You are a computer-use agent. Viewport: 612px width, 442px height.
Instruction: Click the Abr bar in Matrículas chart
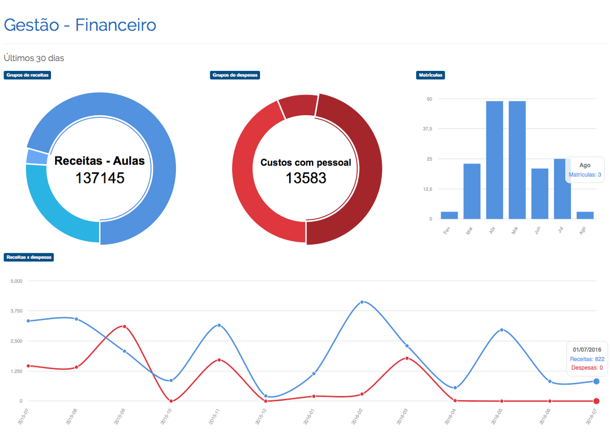click(494, 160)
